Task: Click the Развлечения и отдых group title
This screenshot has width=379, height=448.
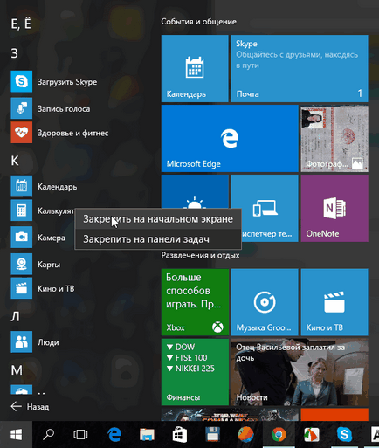Action: [200, 255]
